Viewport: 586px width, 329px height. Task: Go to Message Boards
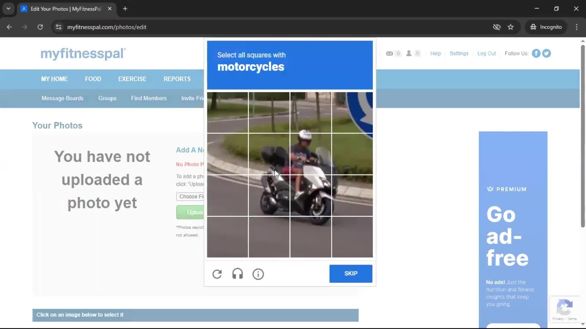(62, 98)
